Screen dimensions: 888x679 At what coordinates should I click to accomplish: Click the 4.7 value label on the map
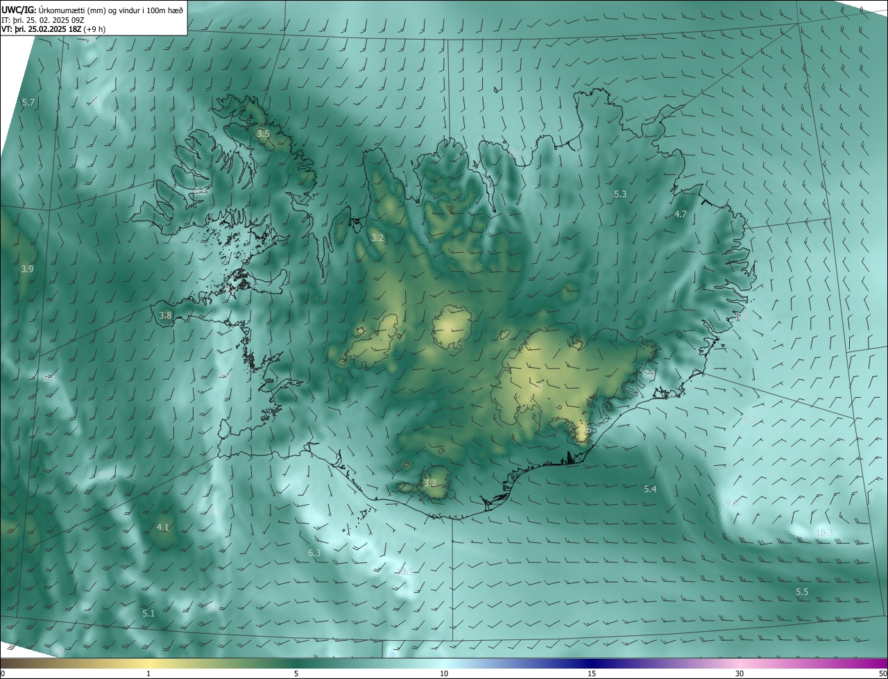(x=681, y=215)
